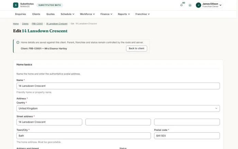Click the Postal code field
The height and width of the screenshot is (149, 238).
pyautogui.click(x=187, y=136)
